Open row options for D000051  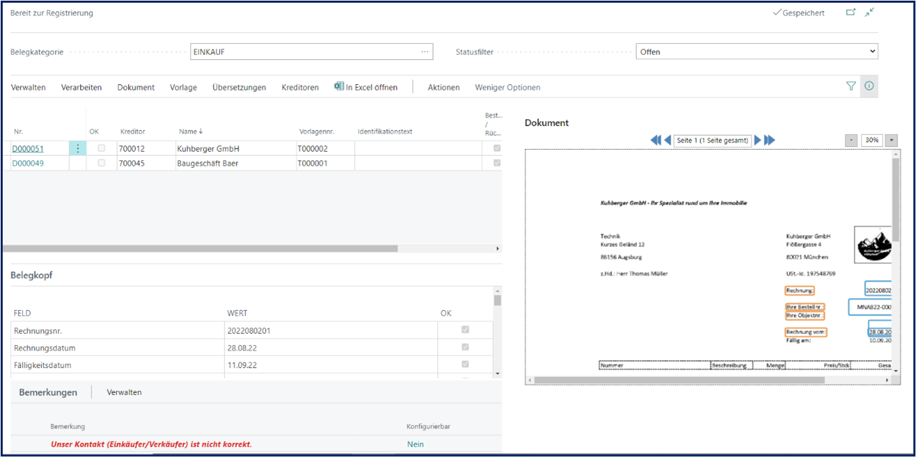pos(78,148)
